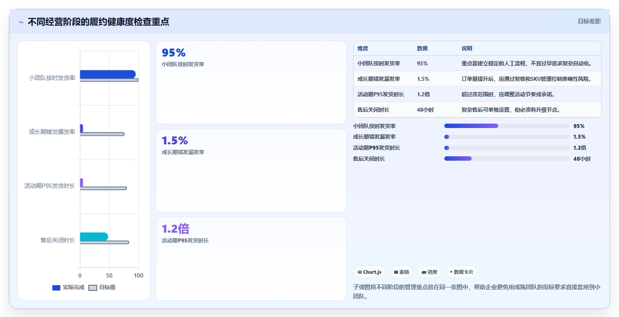619x317 pixels.
Task: Click the 活动期P95发货时长 progress bar
Action: (507, 148)
